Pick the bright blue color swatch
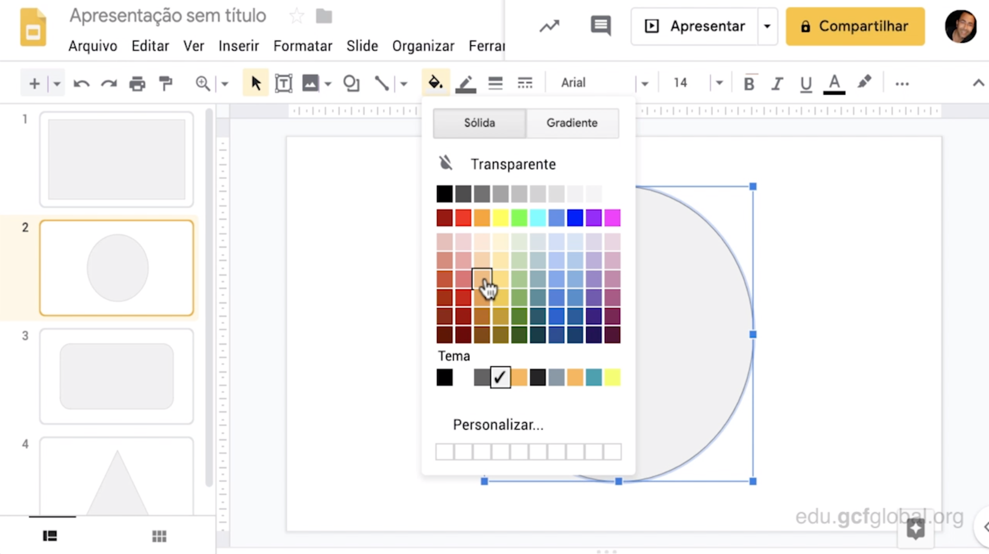The image size is (989, 554). [575, 217]
